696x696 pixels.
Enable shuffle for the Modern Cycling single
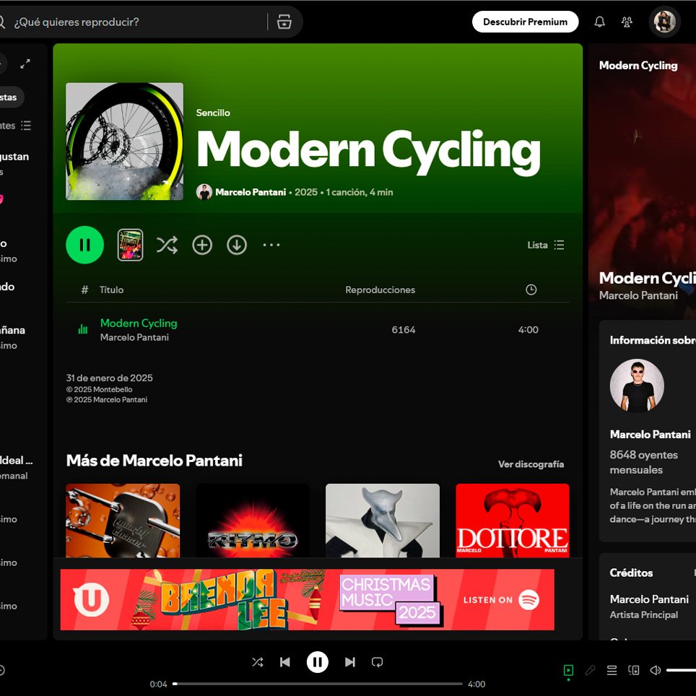(167, 245)
